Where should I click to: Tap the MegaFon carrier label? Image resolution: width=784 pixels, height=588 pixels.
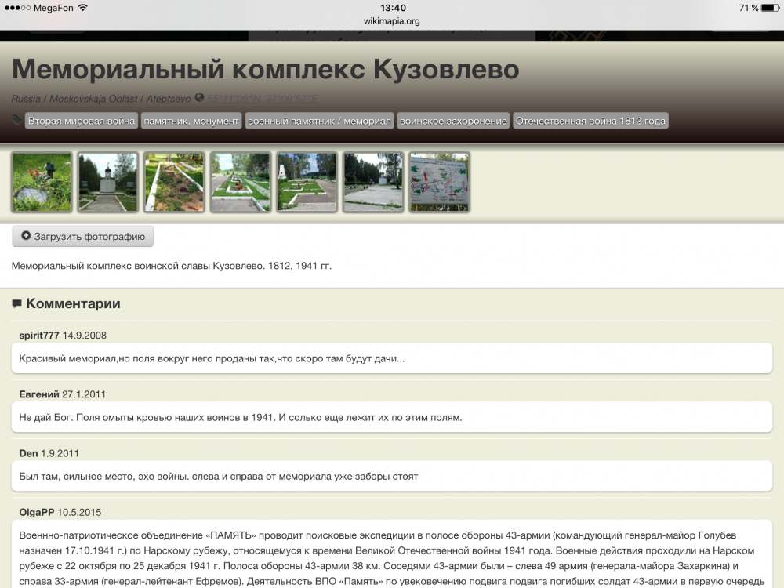point(53,8)
